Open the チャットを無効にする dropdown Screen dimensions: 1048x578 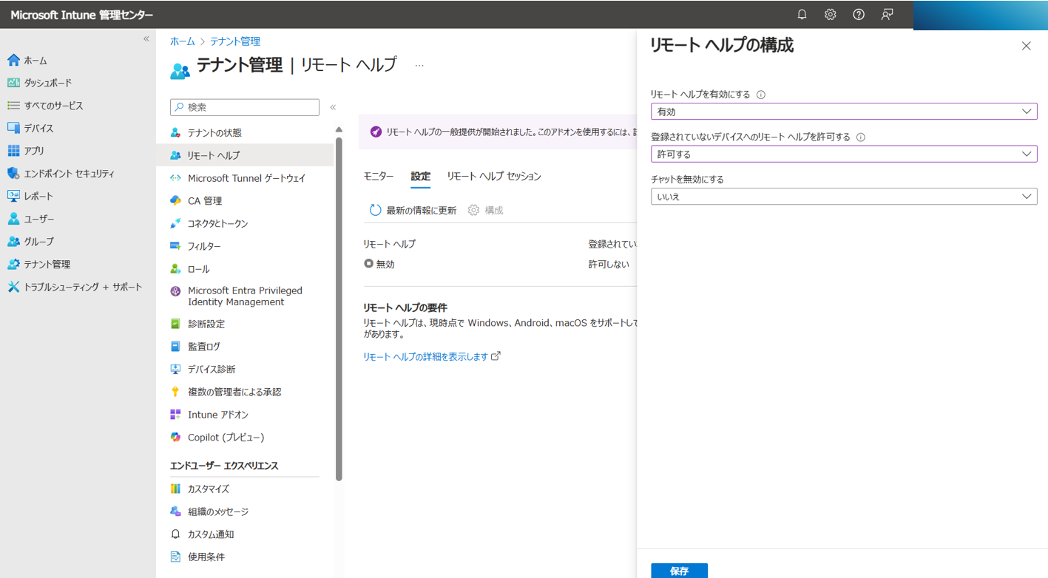pos(844,197)
